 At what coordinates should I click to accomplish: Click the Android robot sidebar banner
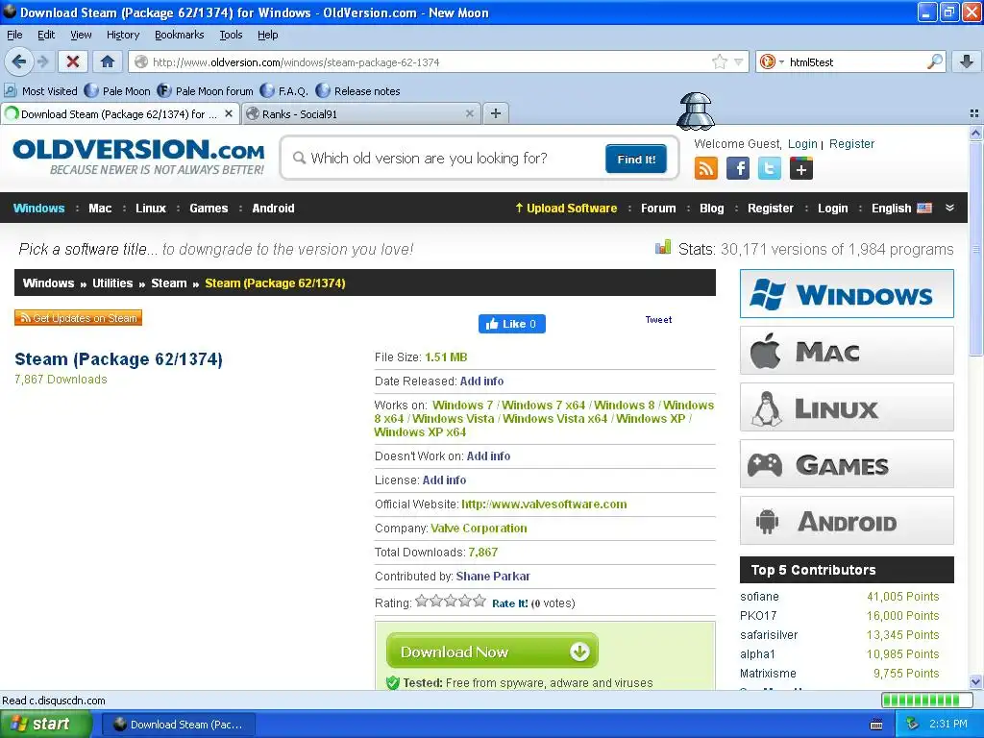click(847, 521)
